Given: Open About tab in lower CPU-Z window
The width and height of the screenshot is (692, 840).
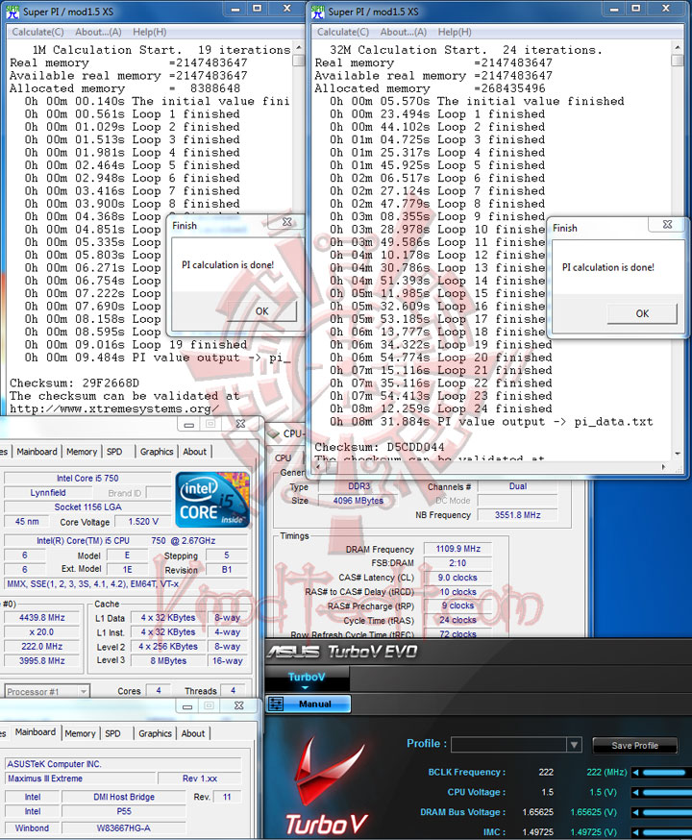Looking at the screenshot, I should (x=193, y=733).
